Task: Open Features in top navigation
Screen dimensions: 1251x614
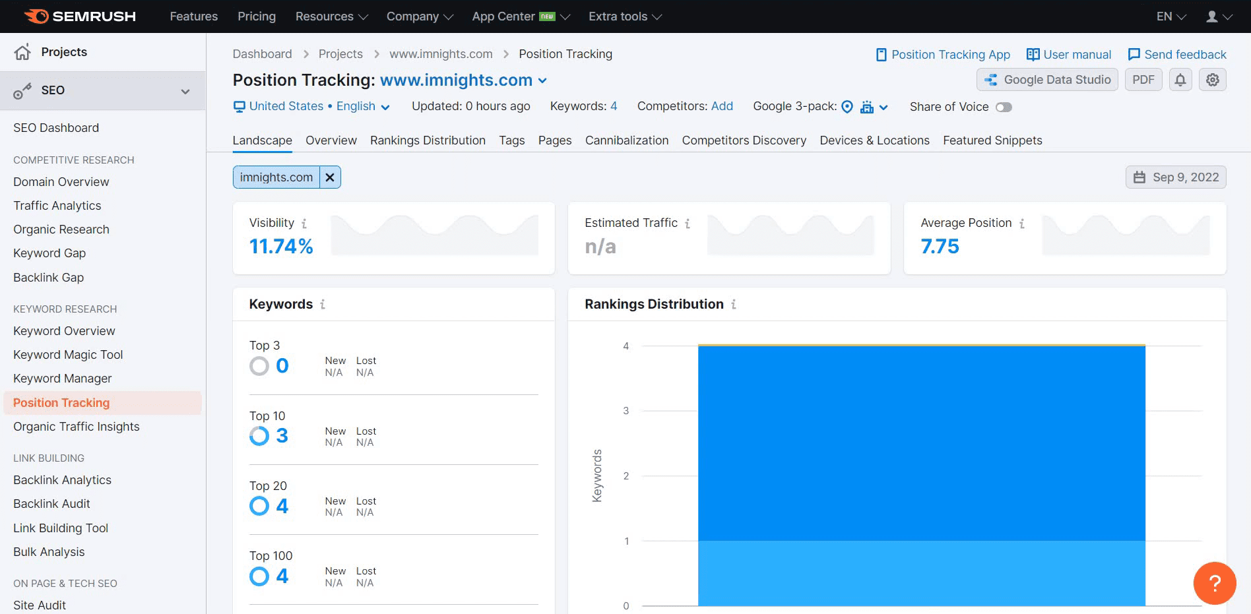Action: 193,16
